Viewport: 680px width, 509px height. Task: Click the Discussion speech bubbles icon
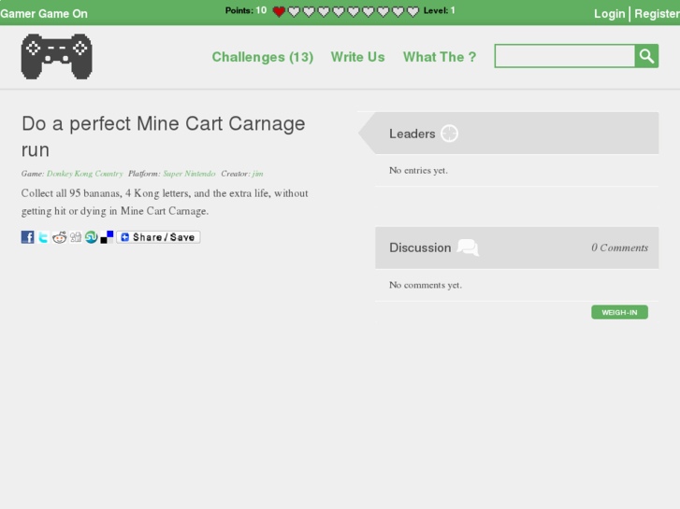click(x=468, y=247)
